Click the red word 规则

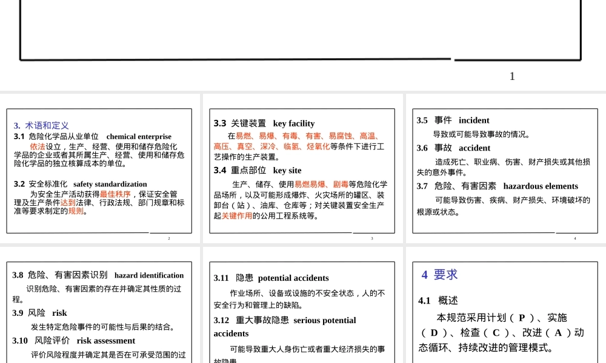pyautogui.click(x=76, y=211)
